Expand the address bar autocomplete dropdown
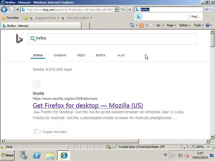Image resolution: width=215 pixels, height=161 pixels. coord(116,9)
